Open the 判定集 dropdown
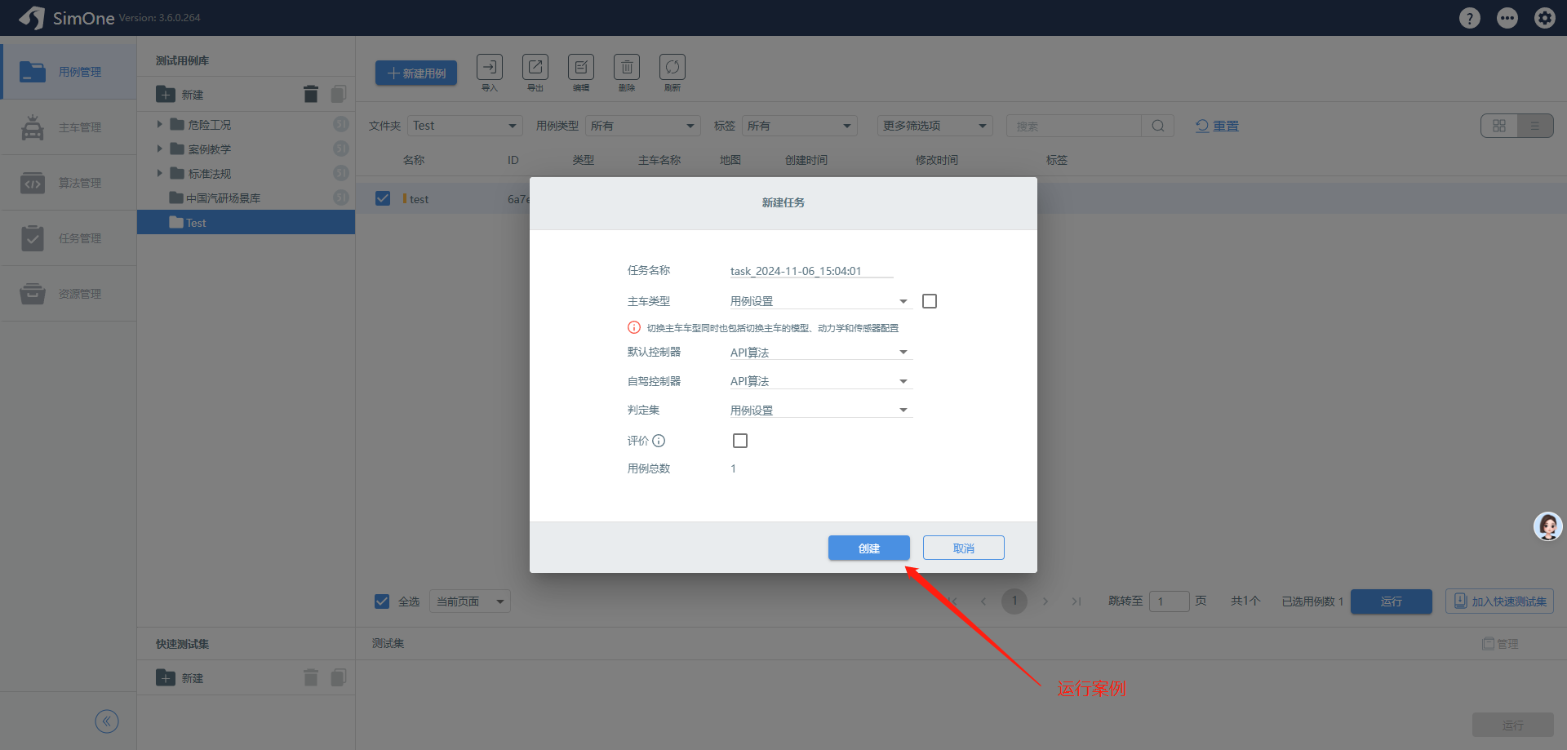The image size is (1567, 750). click(x=820, y=411)
